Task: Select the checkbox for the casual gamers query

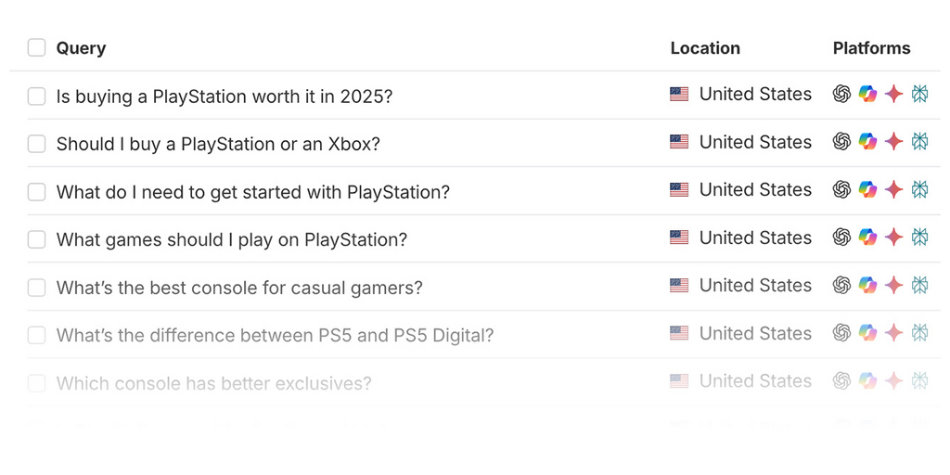Action: click(36, 288)
